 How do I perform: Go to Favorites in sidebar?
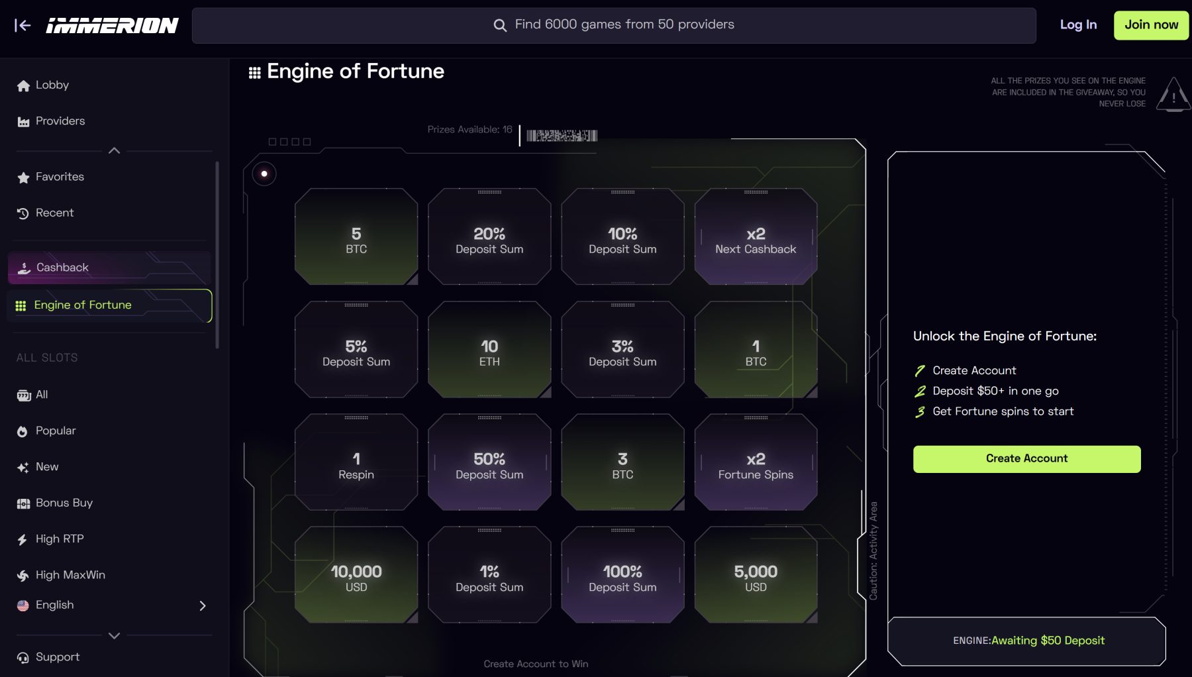[59, 177]
